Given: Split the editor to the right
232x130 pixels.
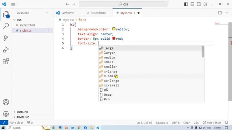Looking at the screenshot, I should click(220, 13).
